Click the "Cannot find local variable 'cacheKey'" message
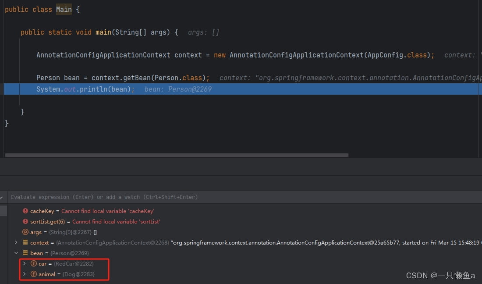This screenshot has height=284, width=482. [x=108, y=211]
